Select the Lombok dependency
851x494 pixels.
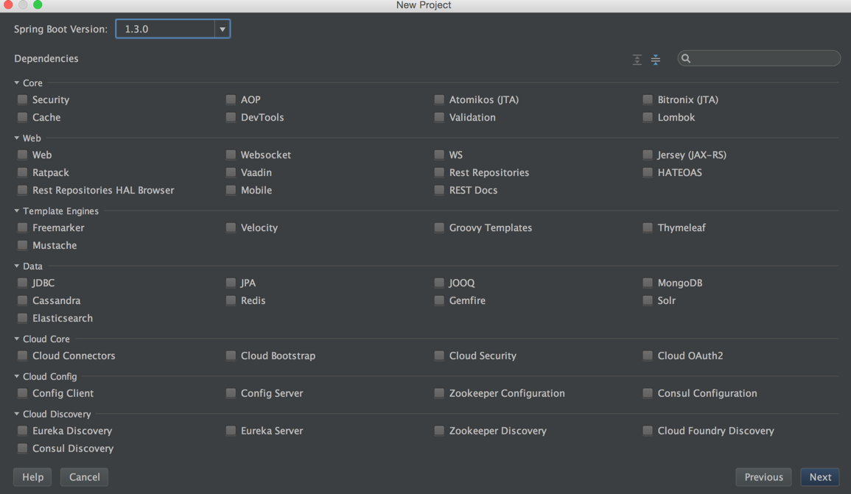click(x=647, y=117)
